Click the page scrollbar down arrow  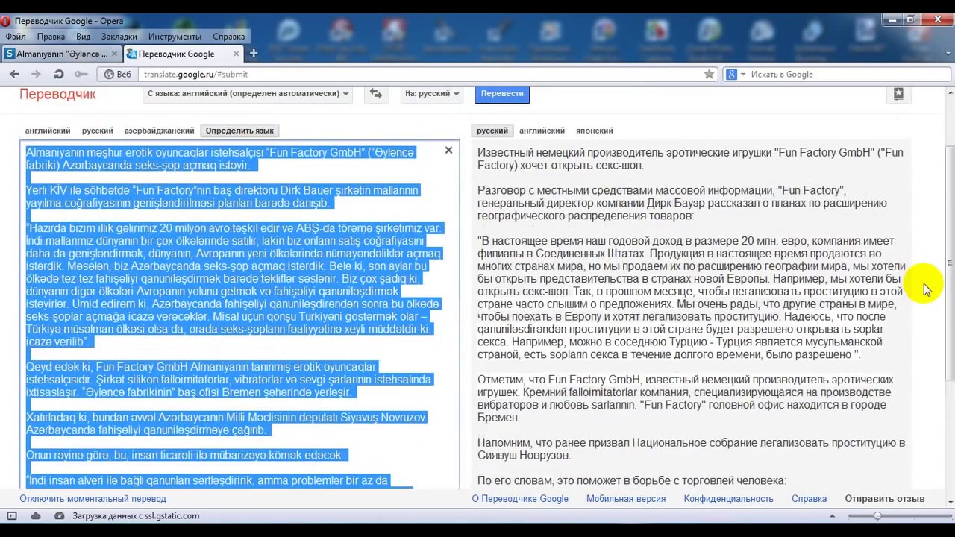[950, 503]
